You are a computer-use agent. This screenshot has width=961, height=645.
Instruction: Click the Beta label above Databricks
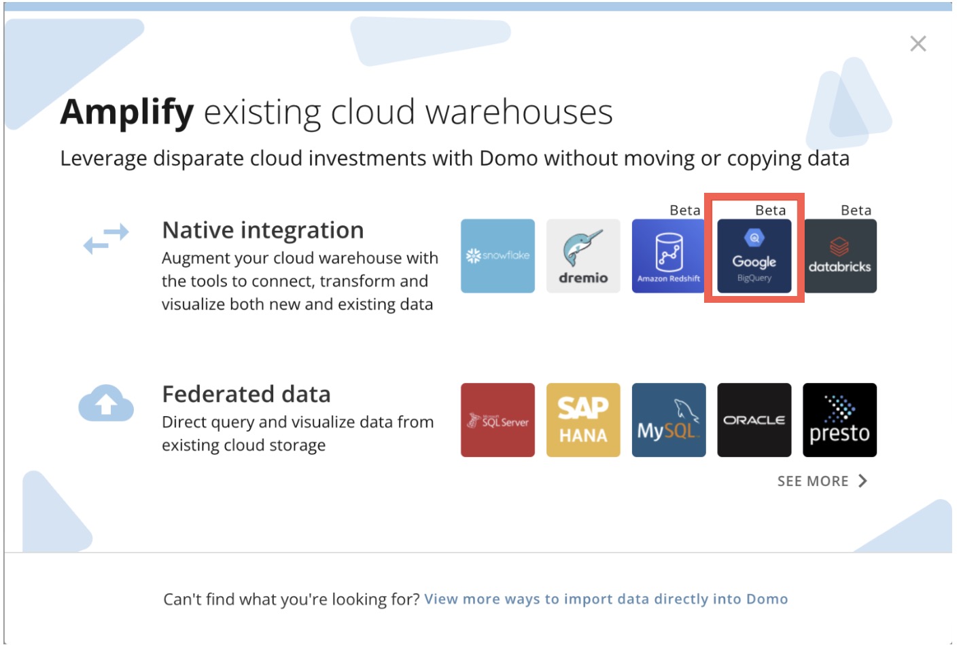pos(856,210)
